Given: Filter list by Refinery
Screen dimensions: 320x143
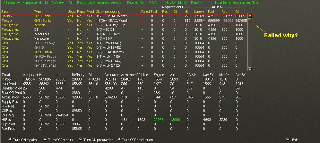Looking at the screenshot, I should pyautogui.click(x=57, y=3).
